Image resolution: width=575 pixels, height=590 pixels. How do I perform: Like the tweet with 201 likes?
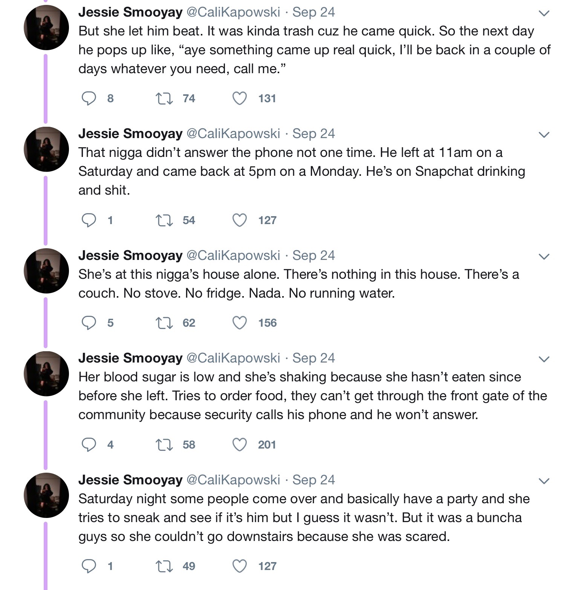pyautogui.click(x=240, y=445)
